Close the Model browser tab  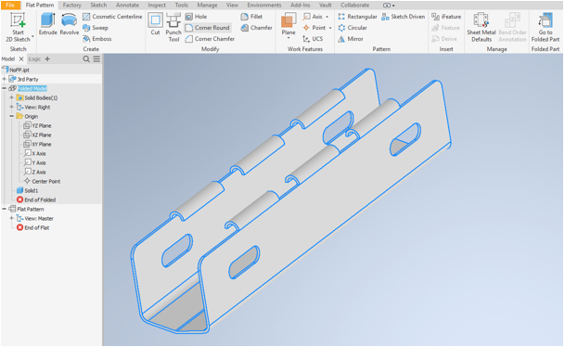[21, 58]
